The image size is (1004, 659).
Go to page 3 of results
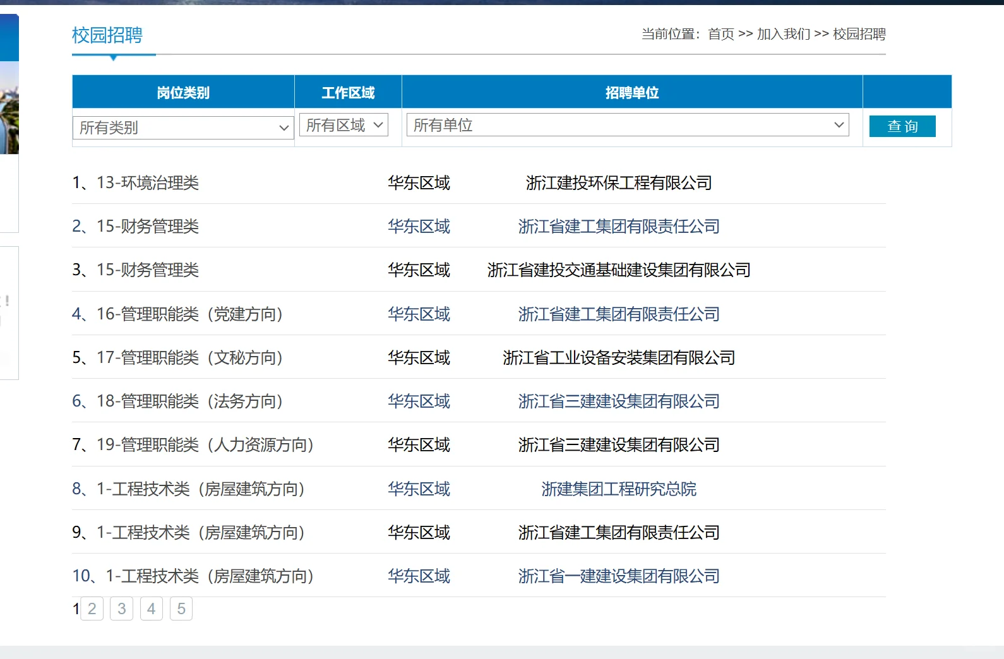pyautogui.click(x=122, y=609)
